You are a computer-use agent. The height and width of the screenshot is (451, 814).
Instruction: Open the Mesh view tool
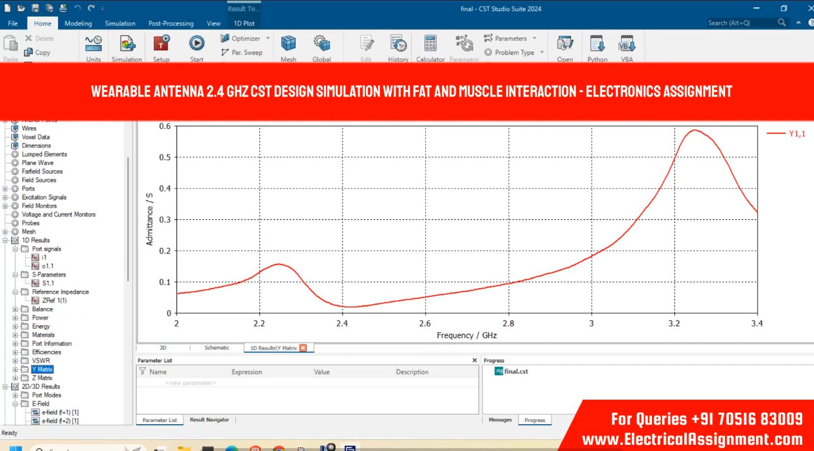coord(288,44)
